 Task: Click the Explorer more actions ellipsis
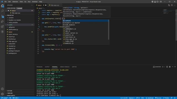click(32, 5)
